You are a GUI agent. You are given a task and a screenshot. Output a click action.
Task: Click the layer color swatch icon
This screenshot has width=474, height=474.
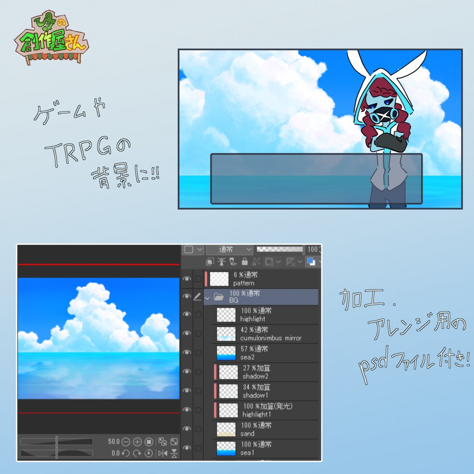coord(310,261)
